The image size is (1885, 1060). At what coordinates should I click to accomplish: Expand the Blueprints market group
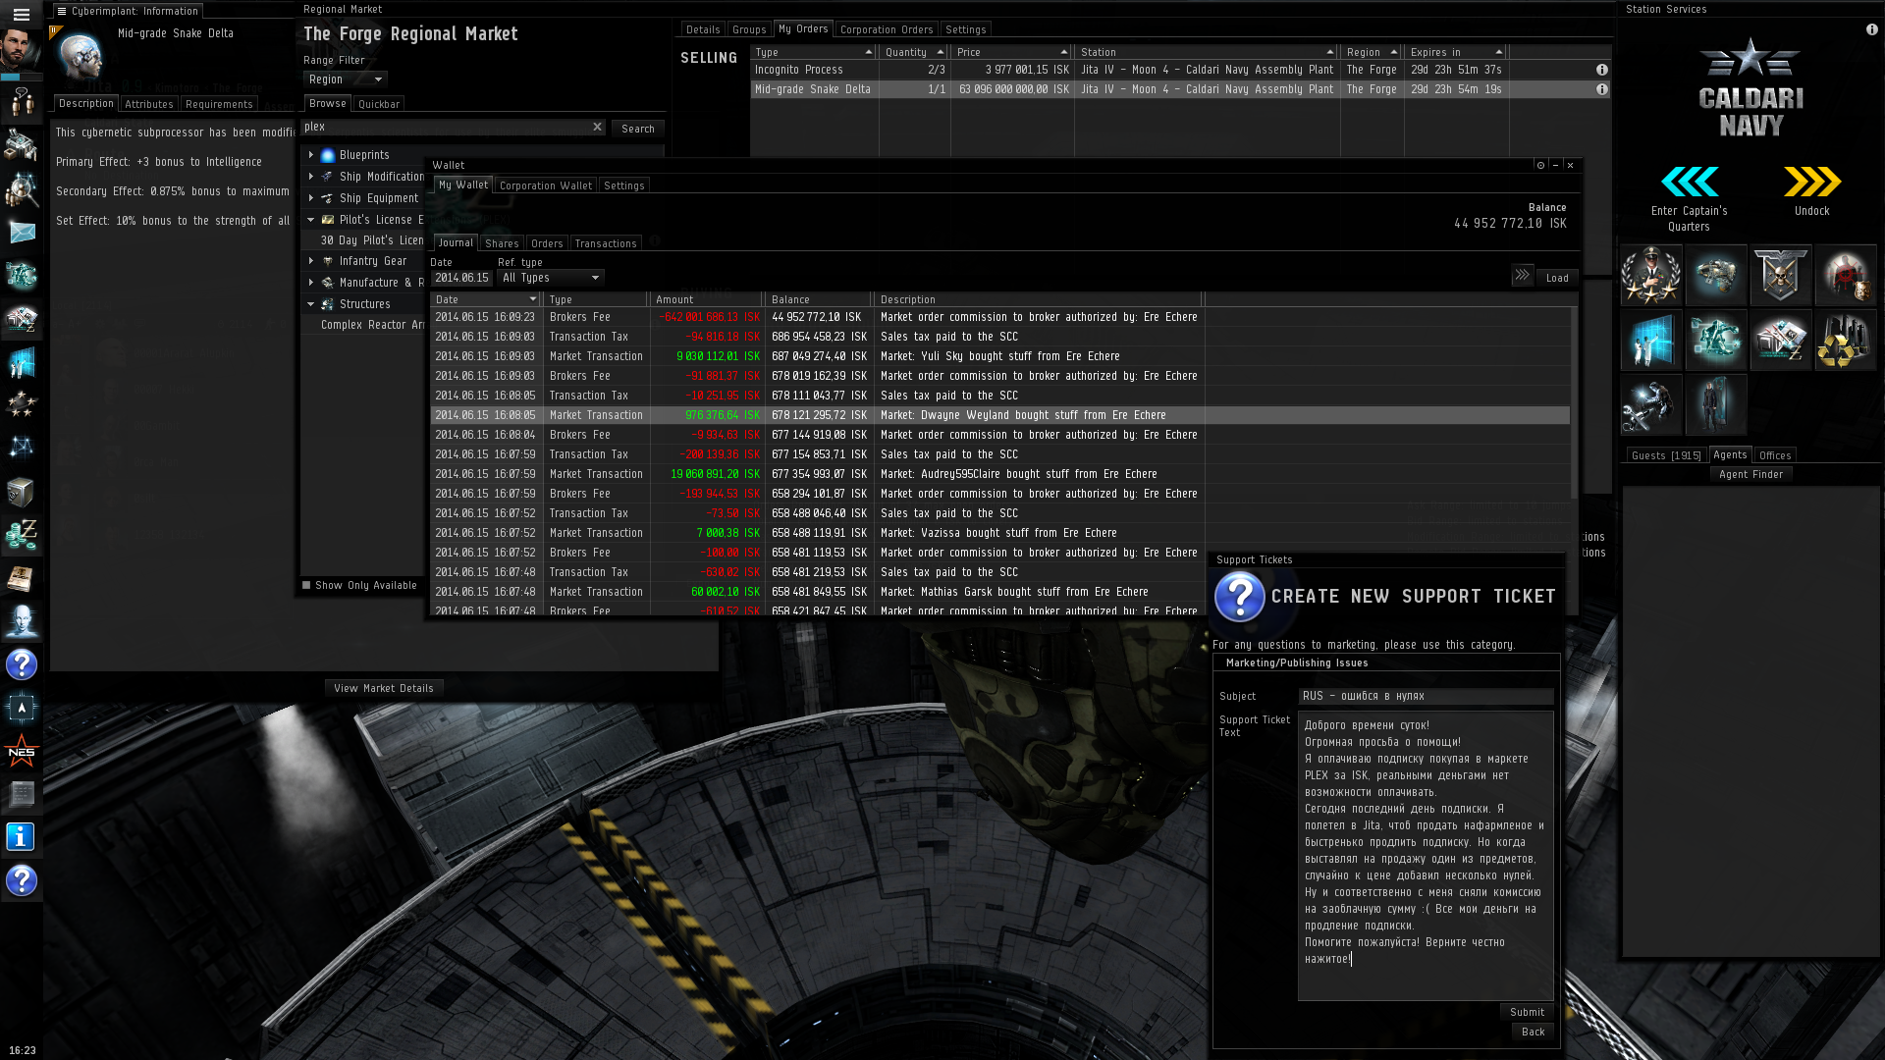pos(311,155)
